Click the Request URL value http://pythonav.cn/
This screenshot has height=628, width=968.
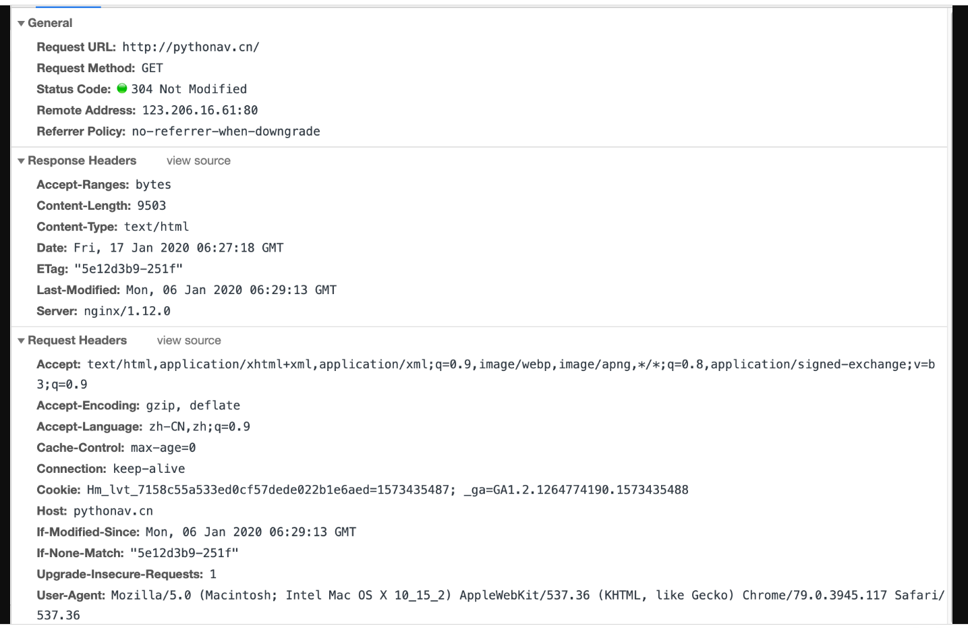pyautogui.click(x=191, y=47)
